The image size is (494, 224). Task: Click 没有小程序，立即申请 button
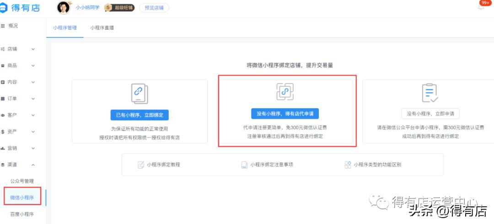click(430, 114)
